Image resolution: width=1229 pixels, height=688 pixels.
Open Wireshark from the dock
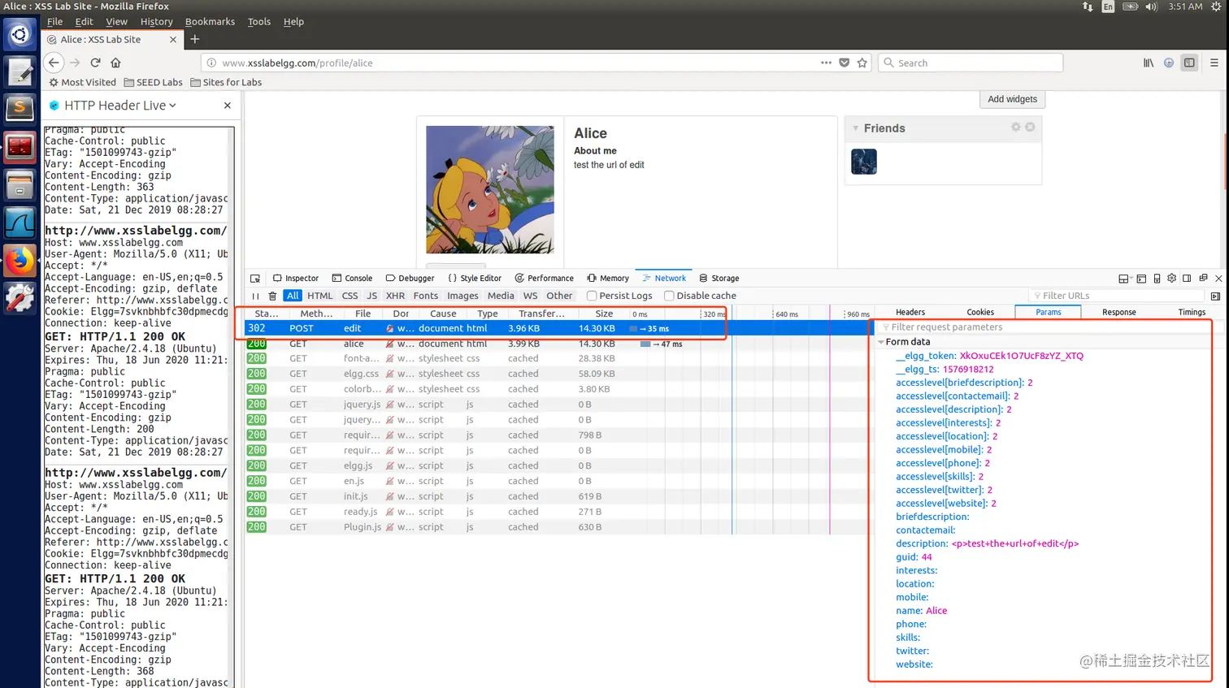[x=20, y=223]
